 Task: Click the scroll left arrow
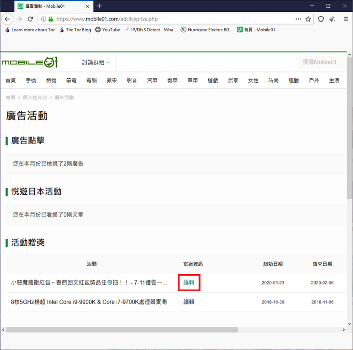[3, 330]
